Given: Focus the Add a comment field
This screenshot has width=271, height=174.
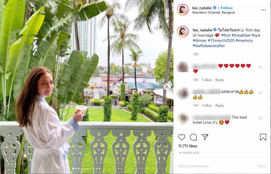Looking at the screenshot, I should click(x=217, y=166).
